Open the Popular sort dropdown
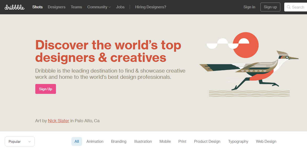 coord(20,141)
